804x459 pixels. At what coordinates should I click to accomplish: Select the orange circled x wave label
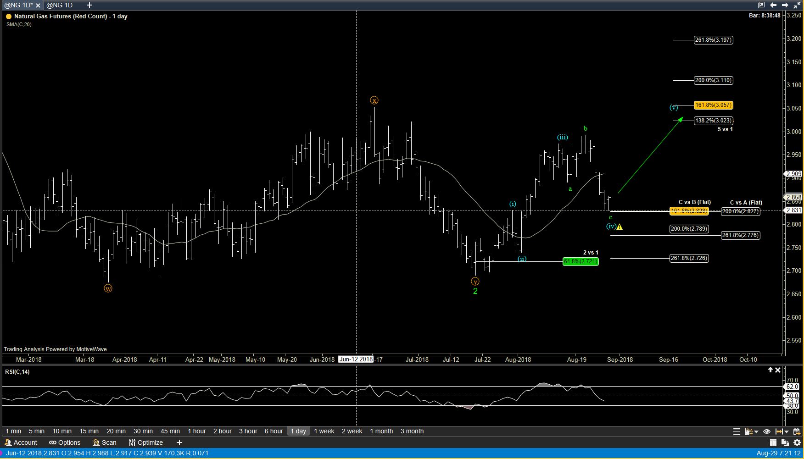(374, 100)
